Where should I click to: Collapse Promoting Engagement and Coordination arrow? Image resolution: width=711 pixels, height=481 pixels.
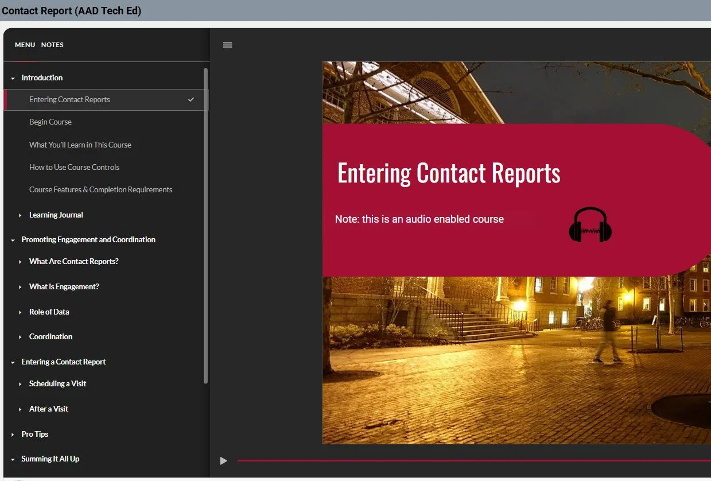pos(13,240)
